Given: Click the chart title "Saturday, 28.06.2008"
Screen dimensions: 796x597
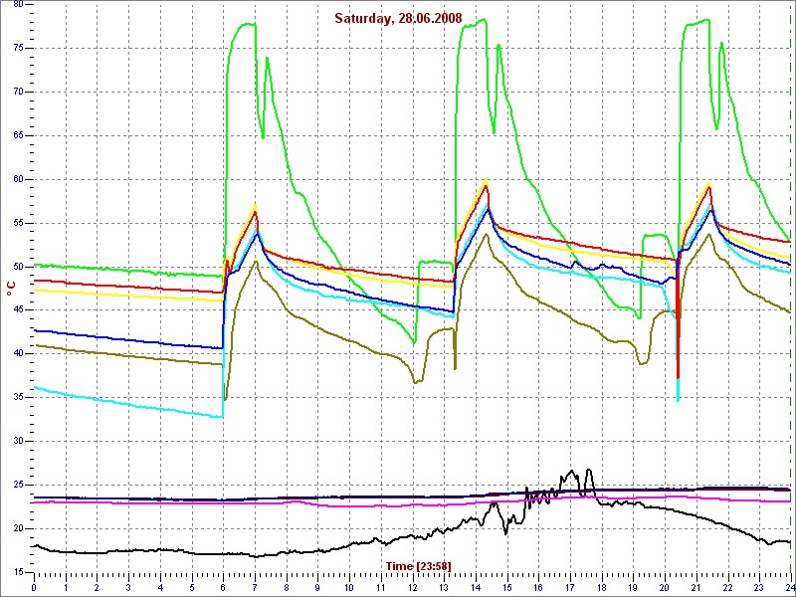Looking at the screenshot, I should tap(399, 18).
